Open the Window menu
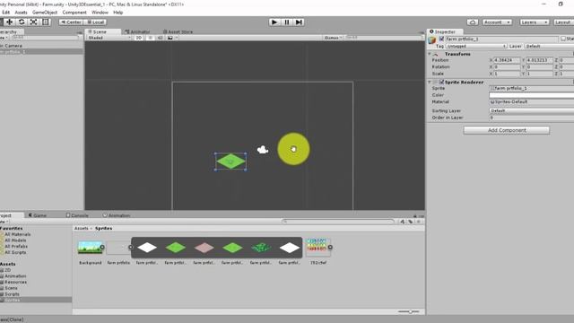The width and height of the screenshot is (574, 323). click(100, 13)
